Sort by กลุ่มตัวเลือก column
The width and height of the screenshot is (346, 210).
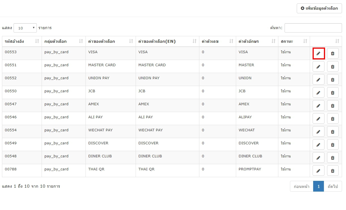(64, 41)
